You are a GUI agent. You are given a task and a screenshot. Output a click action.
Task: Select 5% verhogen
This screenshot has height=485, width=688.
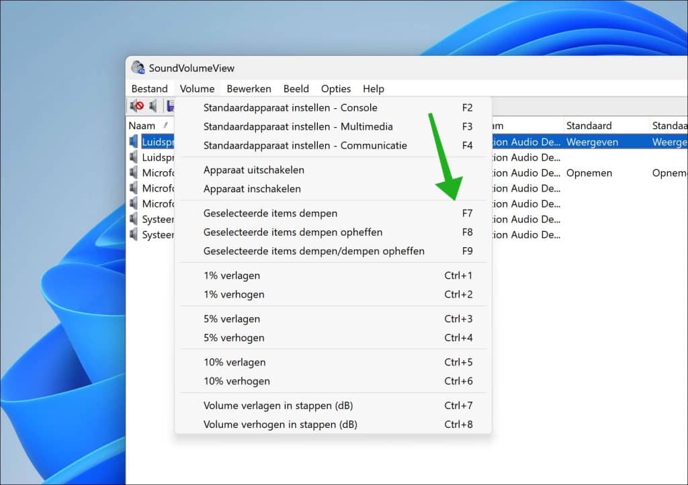coord(333,338)
